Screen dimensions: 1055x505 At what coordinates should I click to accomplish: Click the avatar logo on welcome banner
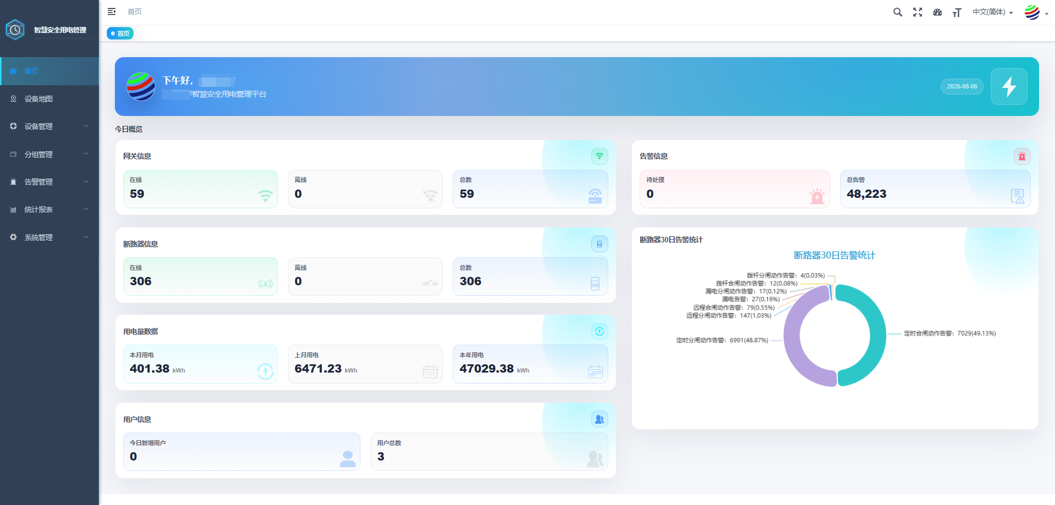click(141, 86)
